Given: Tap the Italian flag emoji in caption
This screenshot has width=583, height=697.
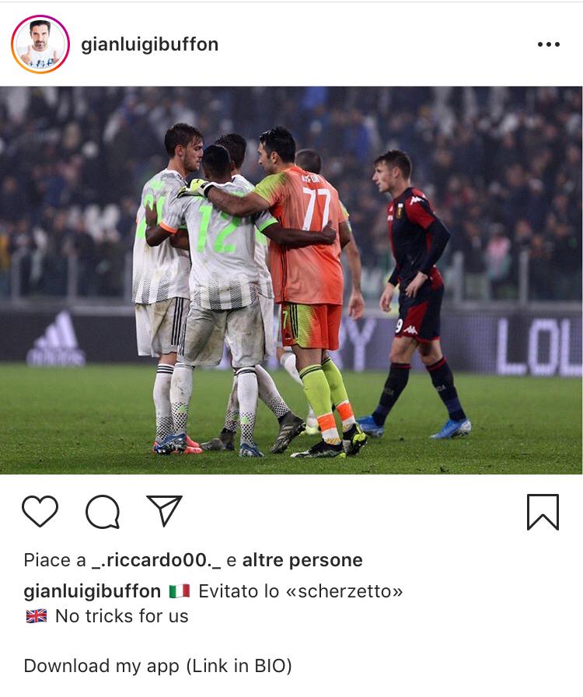Looking at the screenshot, I should tap(180, 591).
